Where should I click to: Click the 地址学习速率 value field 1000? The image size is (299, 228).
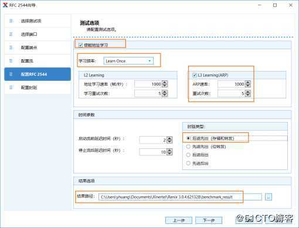click(148, 84)
